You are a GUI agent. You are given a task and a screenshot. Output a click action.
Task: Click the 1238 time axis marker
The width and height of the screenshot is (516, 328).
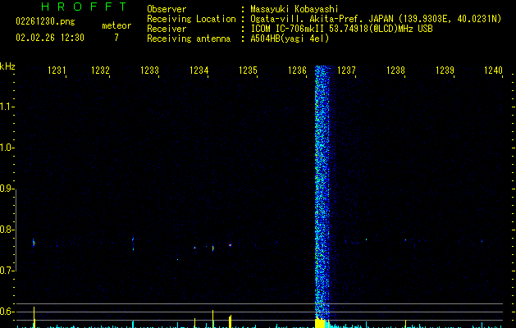tap(395, 70)
